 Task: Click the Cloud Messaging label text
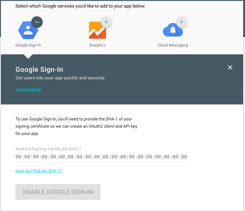click(173, 45)
